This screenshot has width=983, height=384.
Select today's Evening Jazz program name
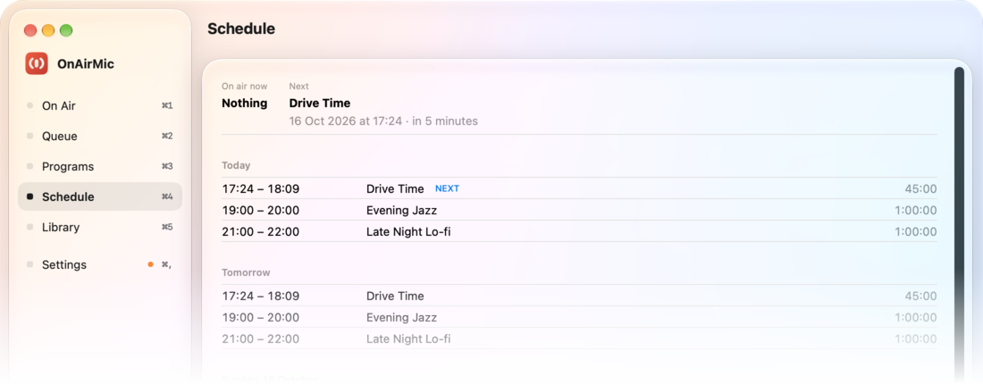[x=401, y=211]
